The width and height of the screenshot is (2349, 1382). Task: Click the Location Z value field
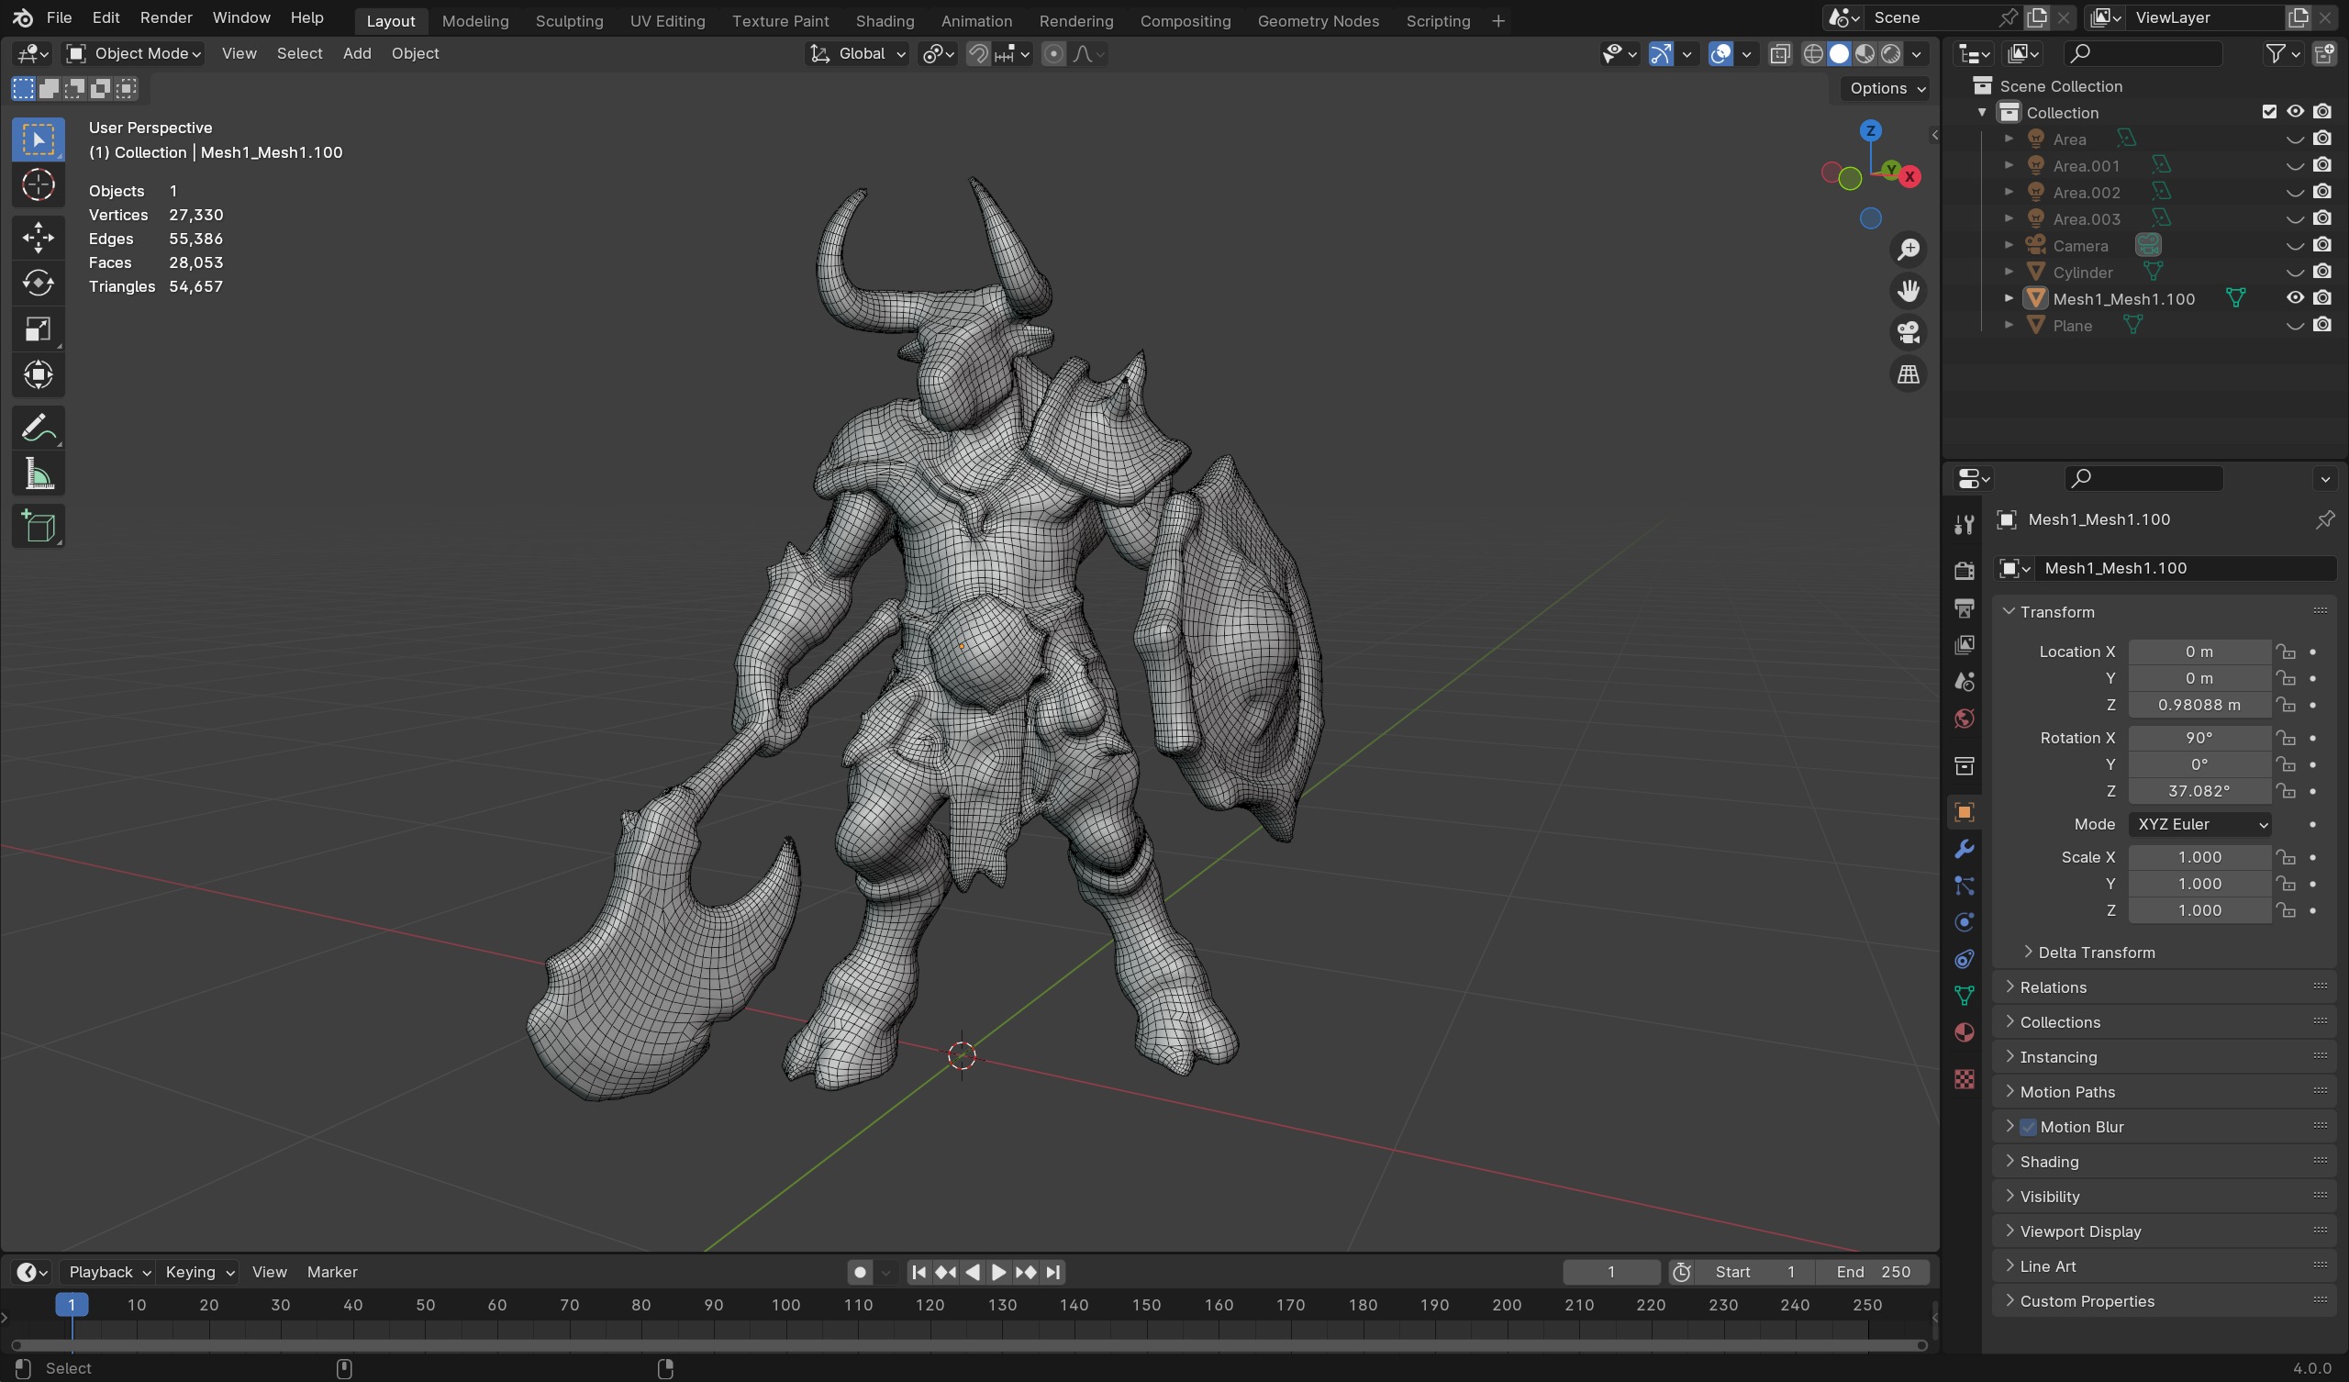(2199, 705)
